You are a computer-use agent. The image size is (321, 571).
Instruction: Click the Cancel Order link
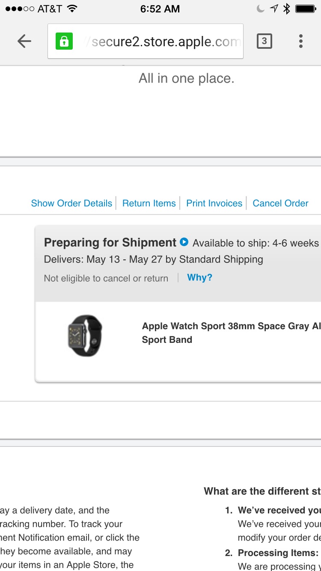coord(280,203)
